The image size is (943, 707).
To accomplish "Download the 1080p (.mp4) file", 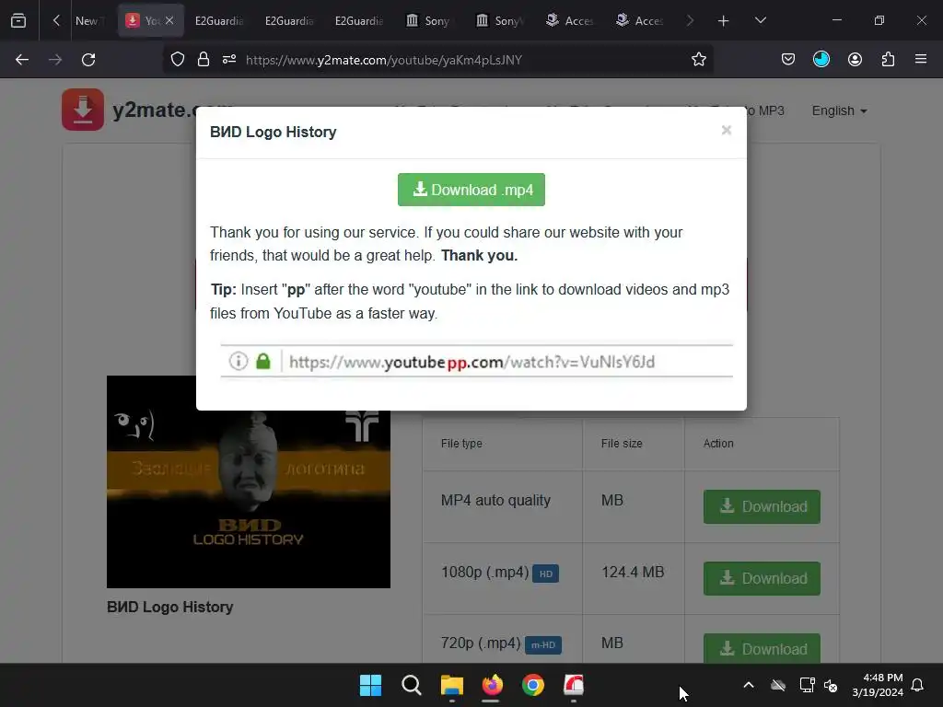I will (762, 578).
